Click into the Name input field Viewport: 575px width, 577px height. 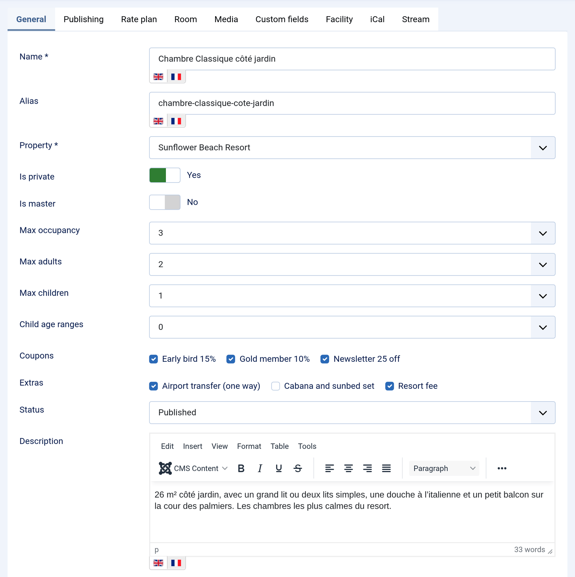(352, 59)
